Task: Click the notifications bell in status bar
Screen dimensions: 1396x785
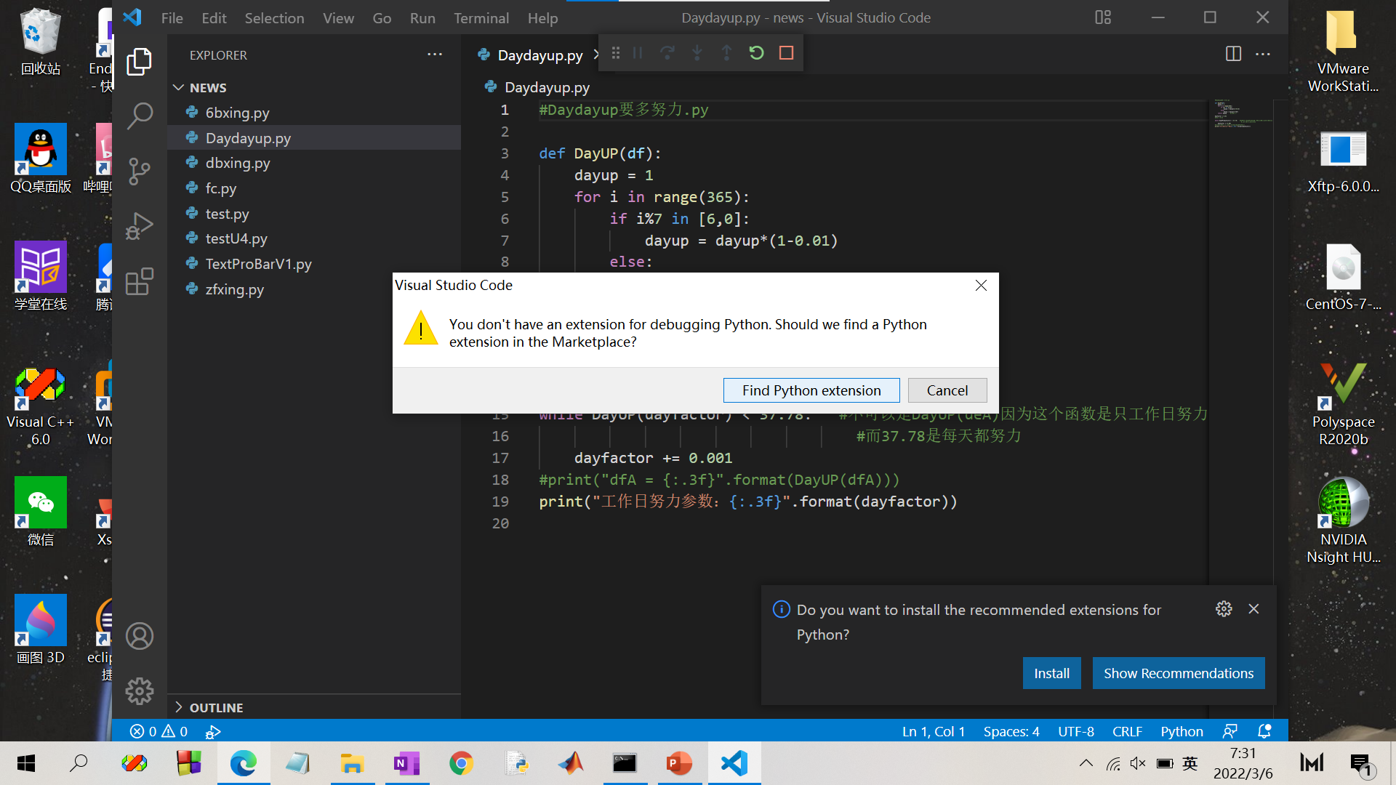Action: pos(1264,731)
